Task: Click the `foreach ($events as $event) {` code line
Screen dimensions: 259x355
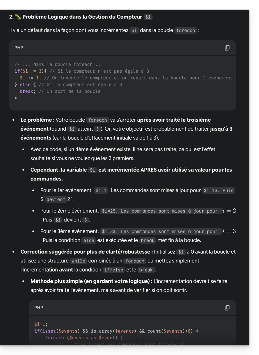Action: [x=84, y=338]
